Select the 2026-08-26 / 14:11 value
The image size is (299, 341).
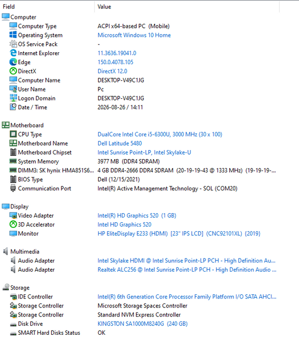(x=120, y=107)
